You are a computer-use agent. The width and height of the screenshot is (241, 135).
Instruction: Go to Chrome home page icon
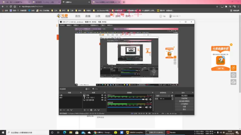click(15, 6)
